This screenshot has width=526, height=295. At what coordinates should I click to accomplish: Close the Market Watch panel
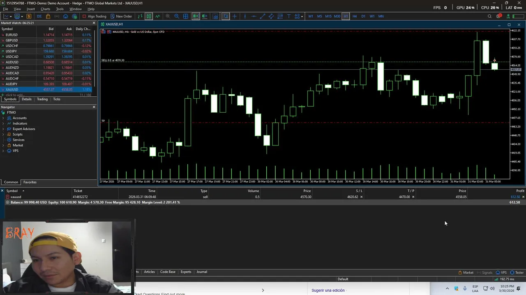pyautogui.click(x=94, y=23)
